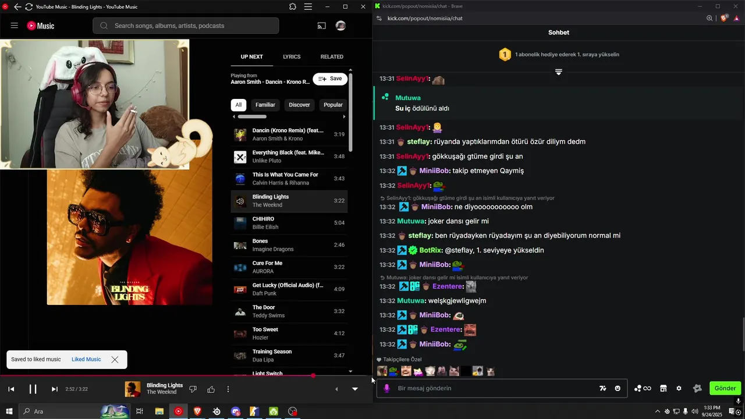Play Training Season by Dua Lipa
The image size is (745, 419).
click(289, 356)
